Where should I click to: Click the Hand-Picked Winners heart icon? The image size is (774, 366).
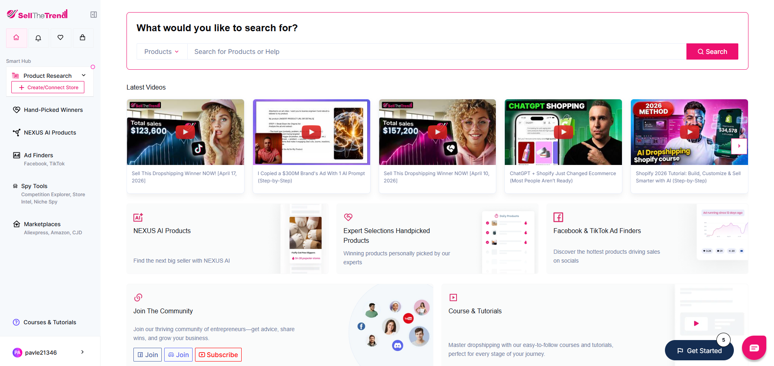17,110
